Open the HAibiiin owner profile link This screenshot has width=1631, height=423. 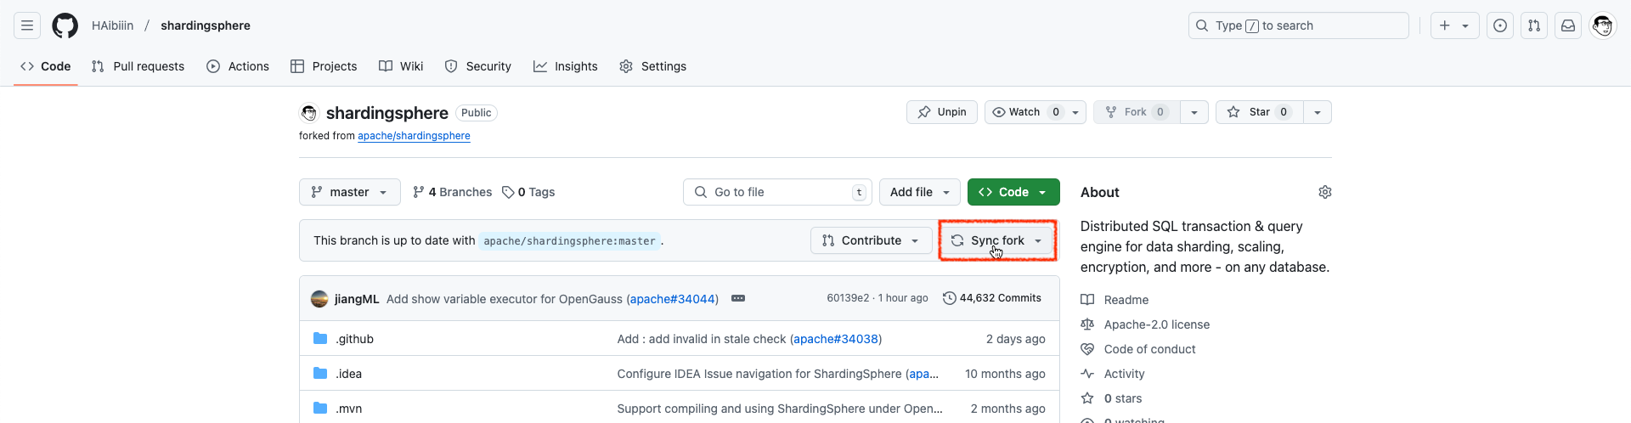click(x=113, y=25)
